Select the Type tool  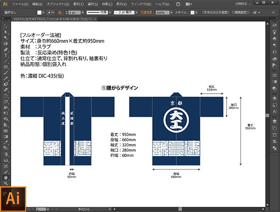click(x=6, y=55)
